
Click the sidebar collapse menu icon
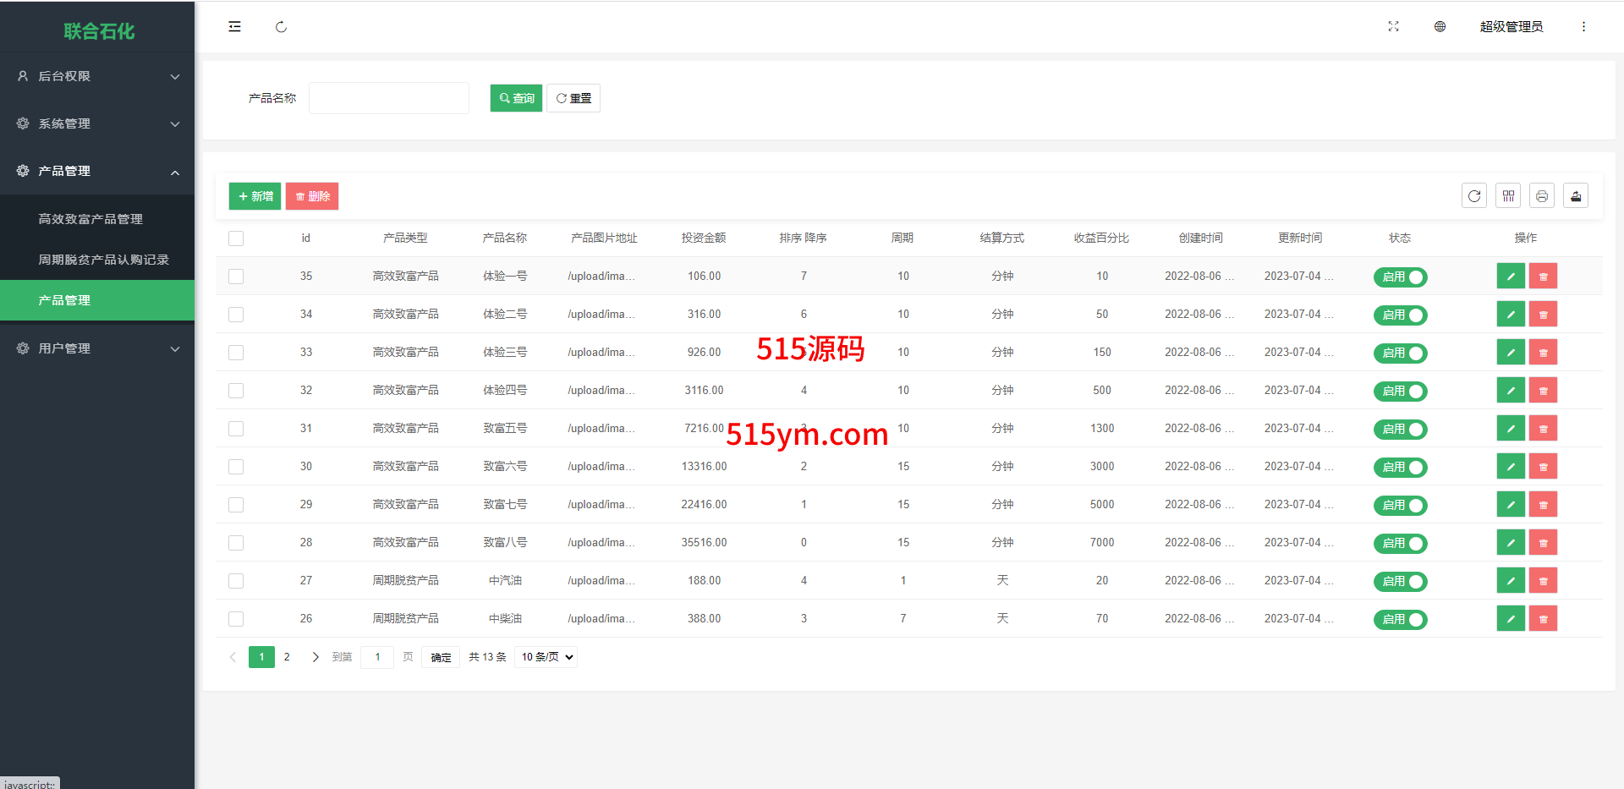pos(234,27)
